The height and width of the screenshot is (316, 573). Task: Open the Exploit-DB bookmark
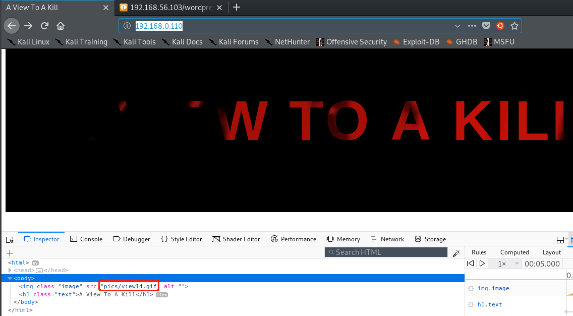pyautogui.click(x=416, y=42)
